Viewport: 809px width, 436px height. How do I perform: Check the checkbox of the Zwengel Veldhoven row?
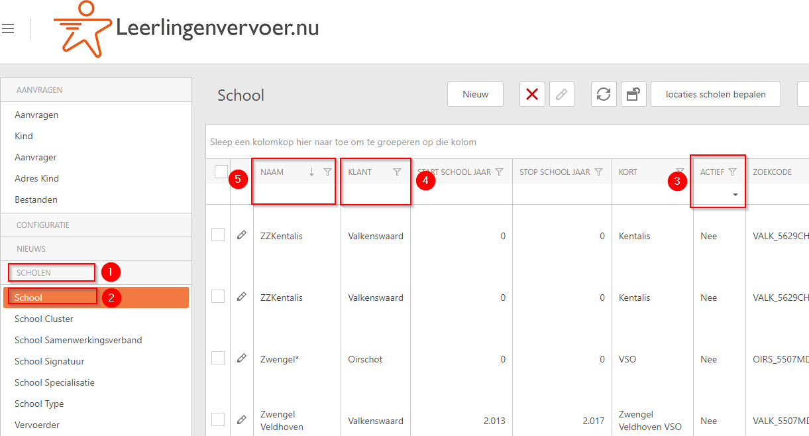pyautogui.click(x=219, y=419)
